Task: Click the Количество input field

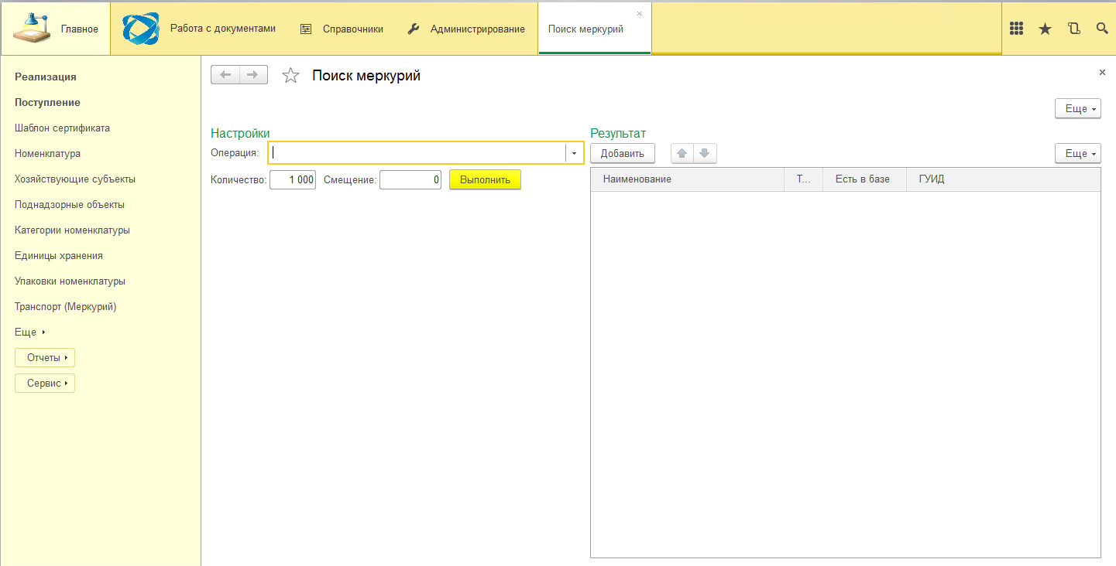Action: [x=293, y=179]
